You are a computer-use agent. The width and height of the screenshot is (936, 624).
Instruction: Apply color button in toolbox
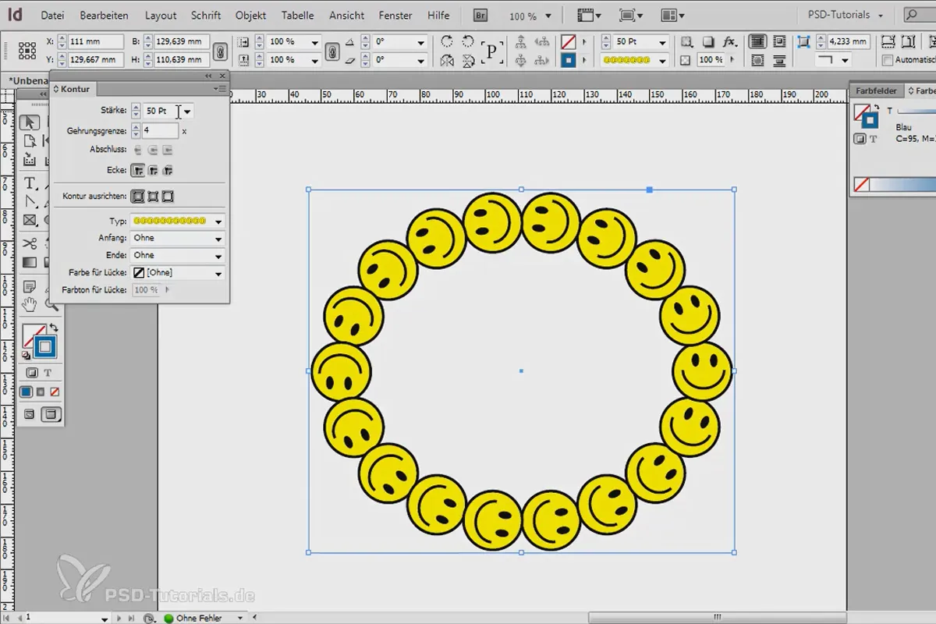[x=26, y=392]
